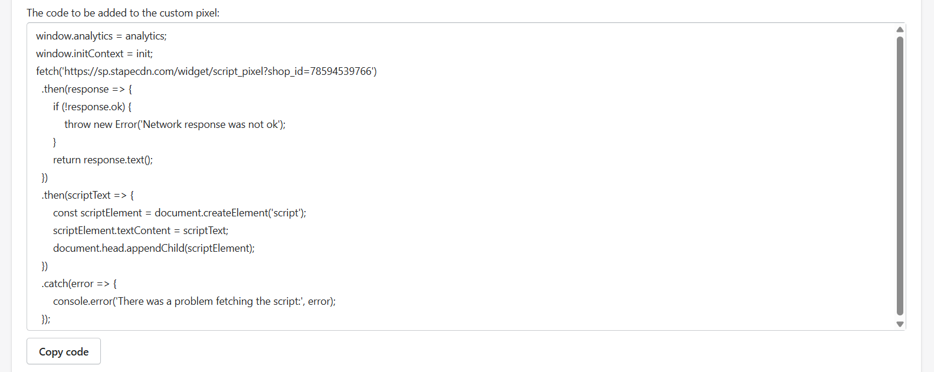Viewport: 934px width, 372px height.
Task: Click the code box vertical scrollbar thumb
Action: 900,176
